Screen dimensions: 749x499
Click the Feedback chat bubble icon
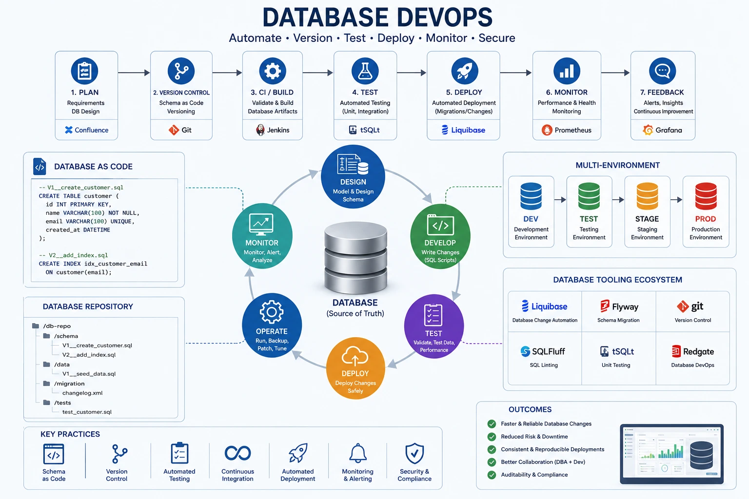pos(662,71)
